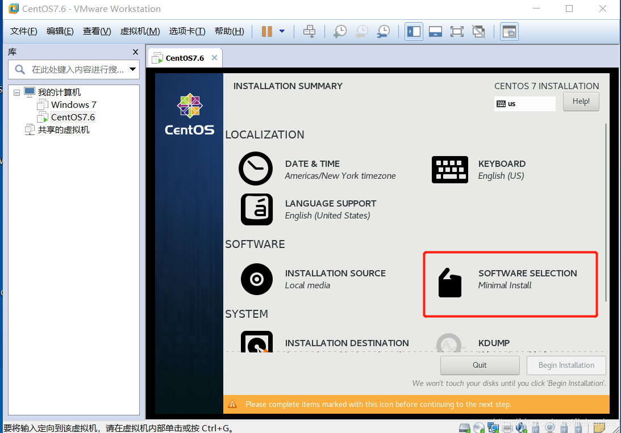Revert to the previous snapshot

(x=361, y=31)
